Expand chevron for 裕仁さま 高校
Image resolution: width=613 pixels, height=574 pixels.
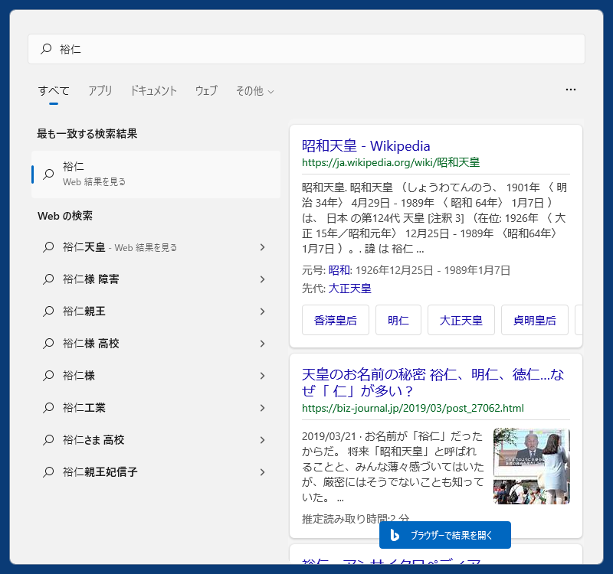pyautogui.click(x=262, y=440)
